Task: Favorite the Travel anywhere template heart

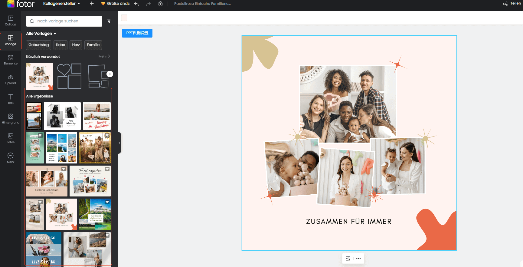Action: (x=107, y=169)
